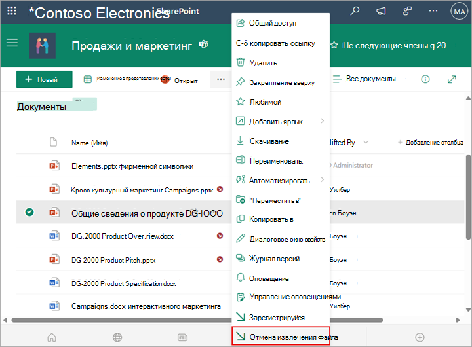Open the edit in grid view icon

click(x=87, y=79)
